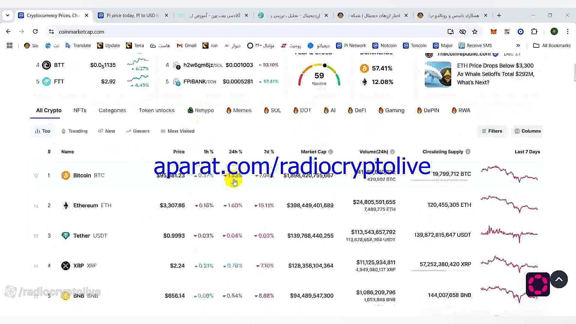Open the tab search dropdown arrow

pyautogui.click(x=7, y=15)
